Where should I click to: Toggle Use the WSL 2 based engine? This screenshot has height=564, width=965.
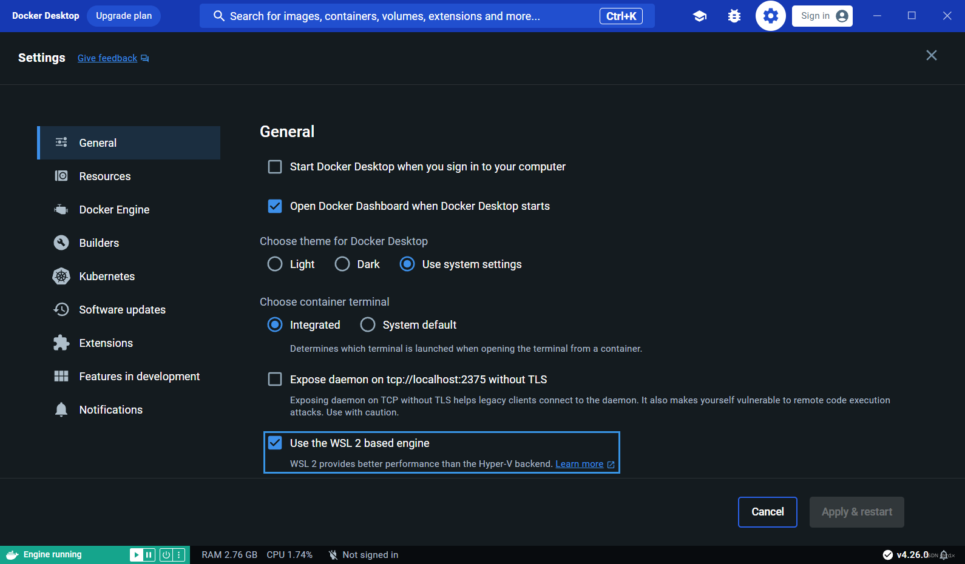275,443
